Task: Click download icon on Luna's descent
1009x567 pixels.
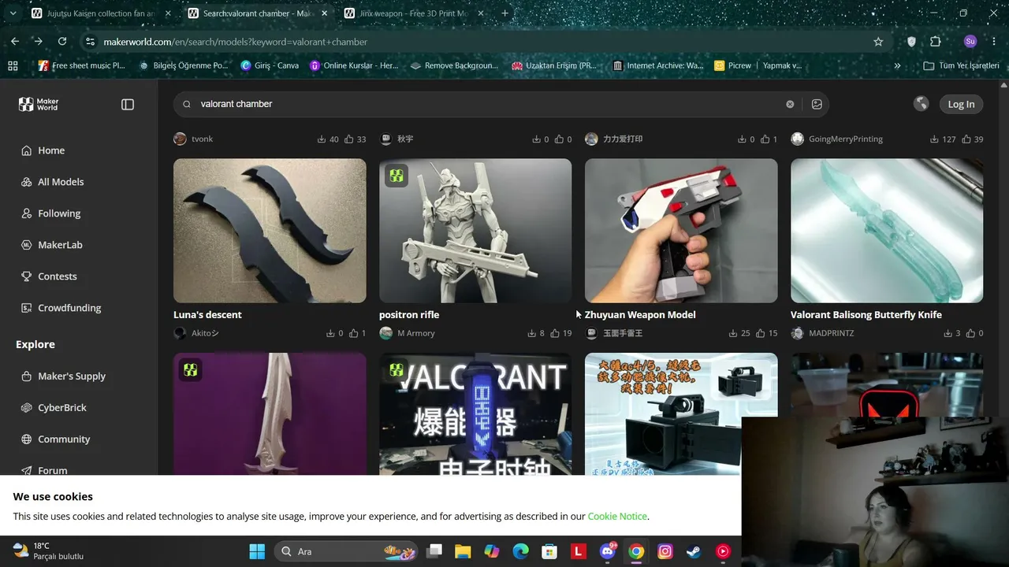Action: [331, 333]
